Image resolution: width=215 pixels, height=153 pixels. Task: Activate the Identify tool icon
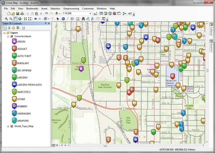click(x=63, y=19)
